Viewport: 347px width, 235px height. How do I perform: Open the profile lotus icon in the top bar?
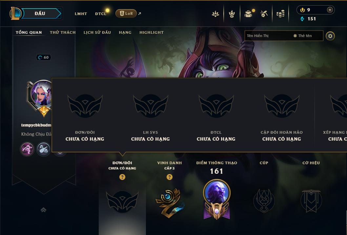coord(215,14)
